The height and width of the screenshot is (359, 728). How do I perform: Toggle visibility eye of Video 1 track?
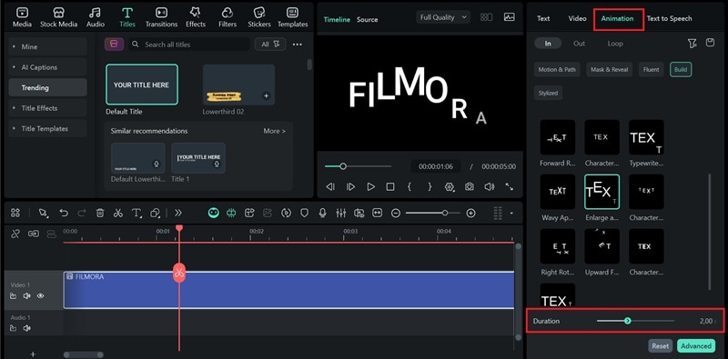coord(40,296)
